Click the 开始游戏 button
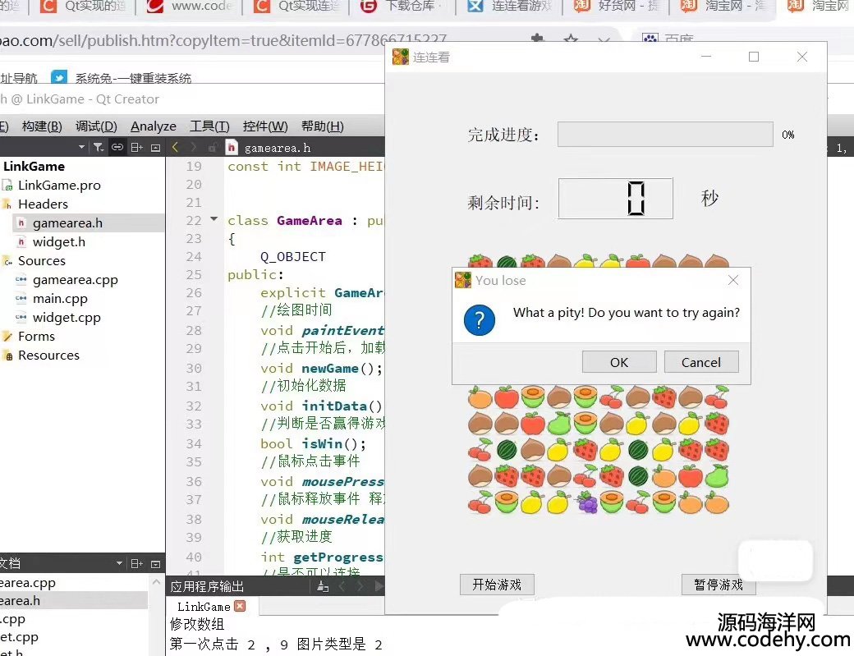Viewport: 854px width, 656px height. [497, 584]
